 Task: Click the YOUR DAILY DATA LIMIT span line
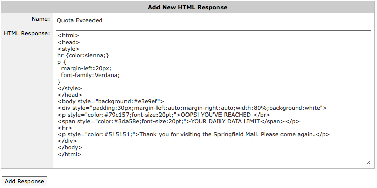[x=179, y=121]
